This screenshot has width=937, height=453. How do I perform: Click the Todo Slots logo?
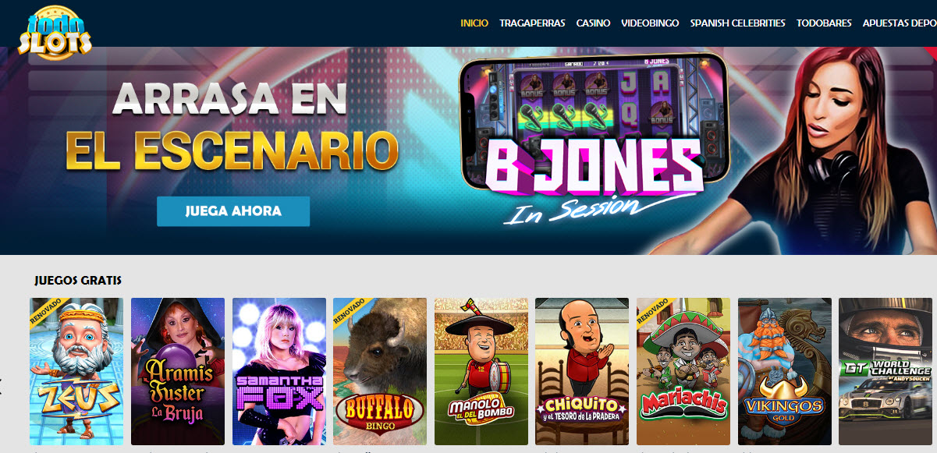coord(55,33)
